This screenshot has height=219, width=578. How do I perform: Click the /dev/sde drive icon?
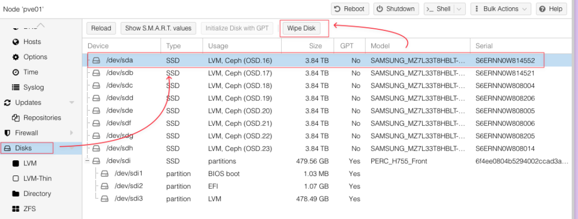(96, 111)
